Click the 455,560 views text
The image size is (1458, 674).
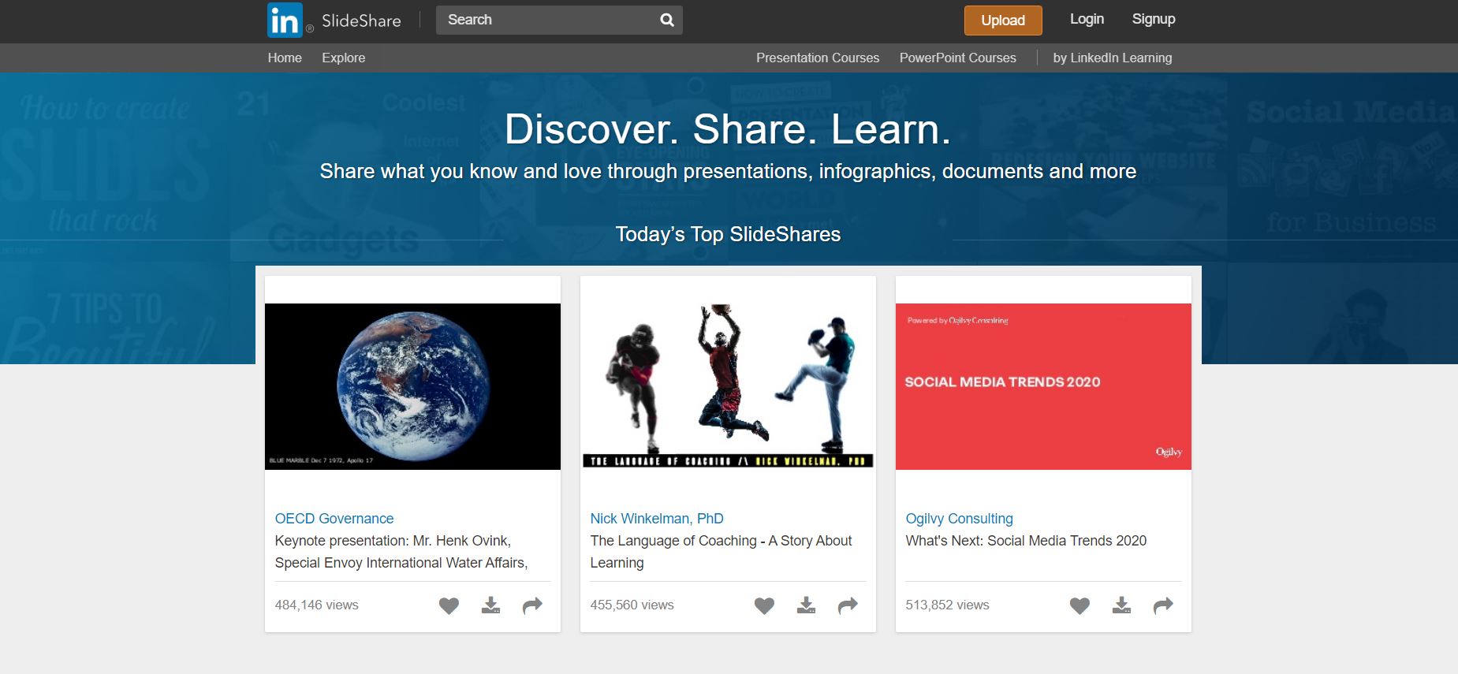pos(632,605)
